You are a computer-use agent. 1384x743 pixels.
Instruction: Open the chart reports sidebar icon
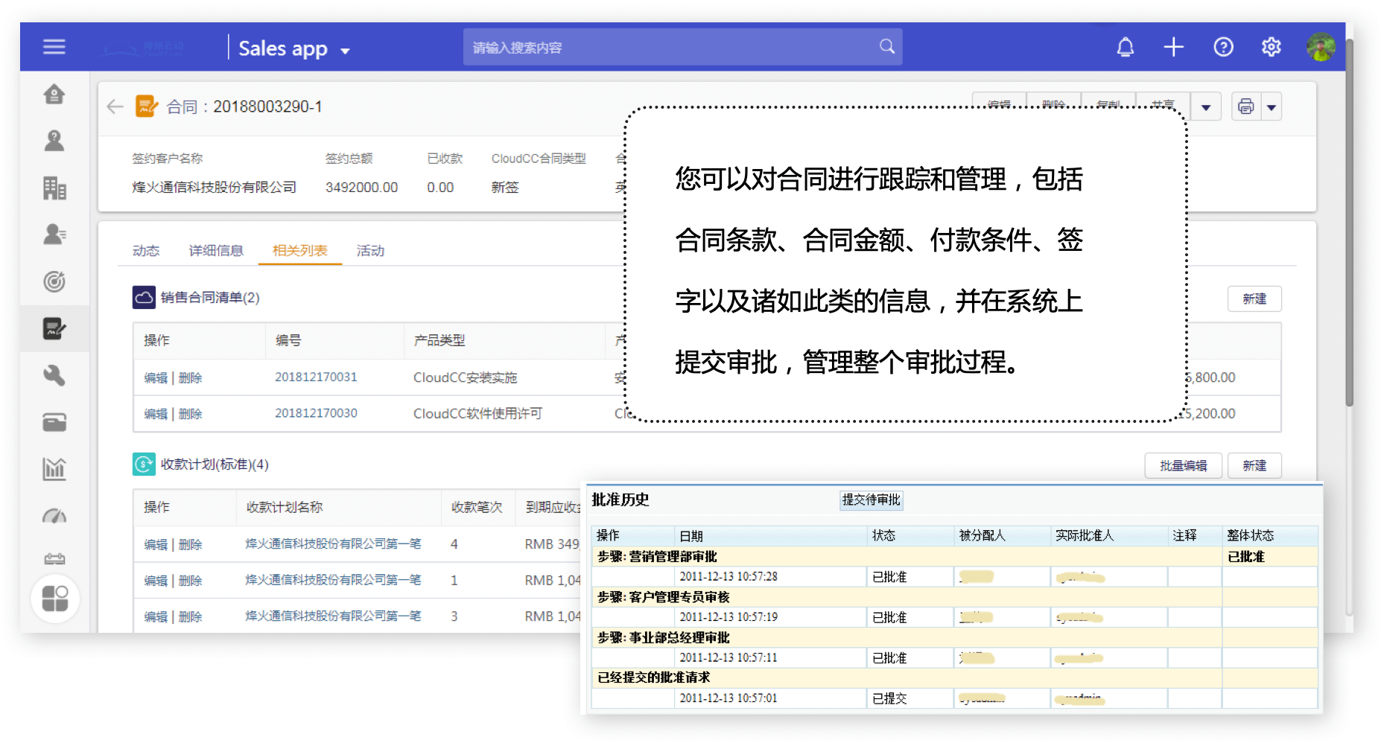pyautogui.click(x=54, y=469)
